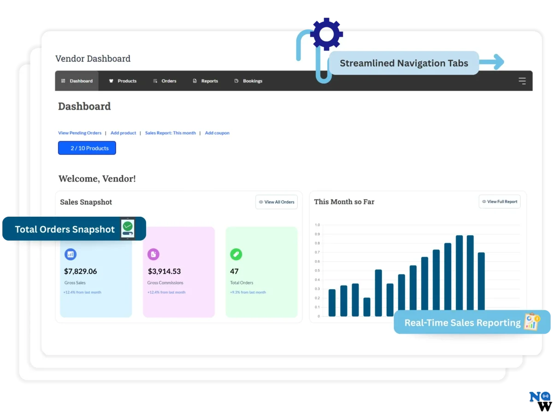Switch to the Products tab
The height and width of the screenshot is (415, 553).
pos(123,81)
